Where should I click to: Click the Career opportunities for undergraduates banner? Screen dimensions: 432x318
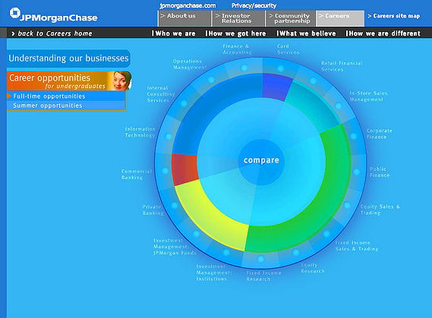pyautogui.click(x=69, y=81)
